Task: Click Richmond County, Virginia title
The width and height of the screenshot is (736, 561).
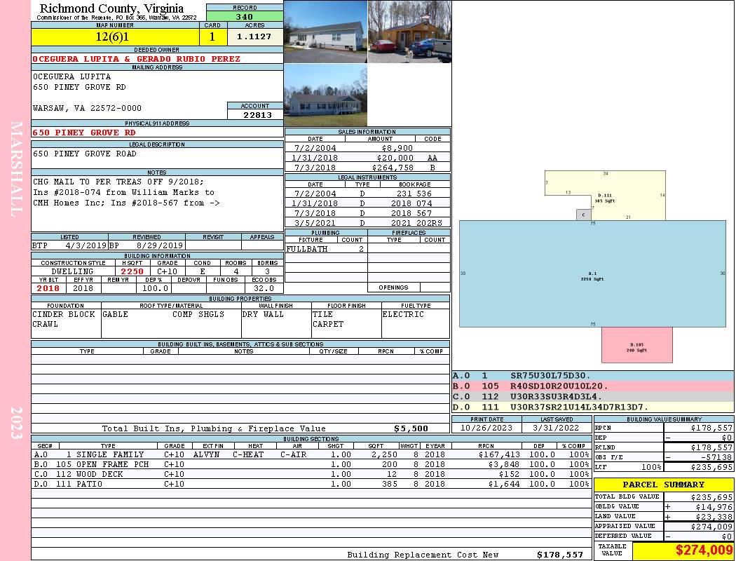Action: (111, 8)
